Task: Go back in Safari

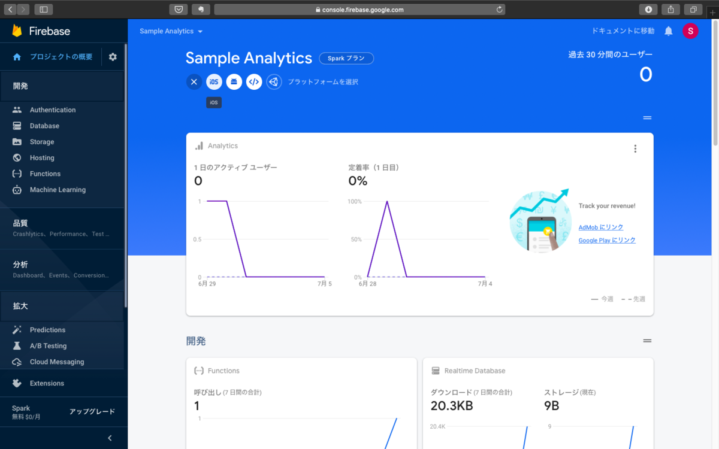Action: 10,10
